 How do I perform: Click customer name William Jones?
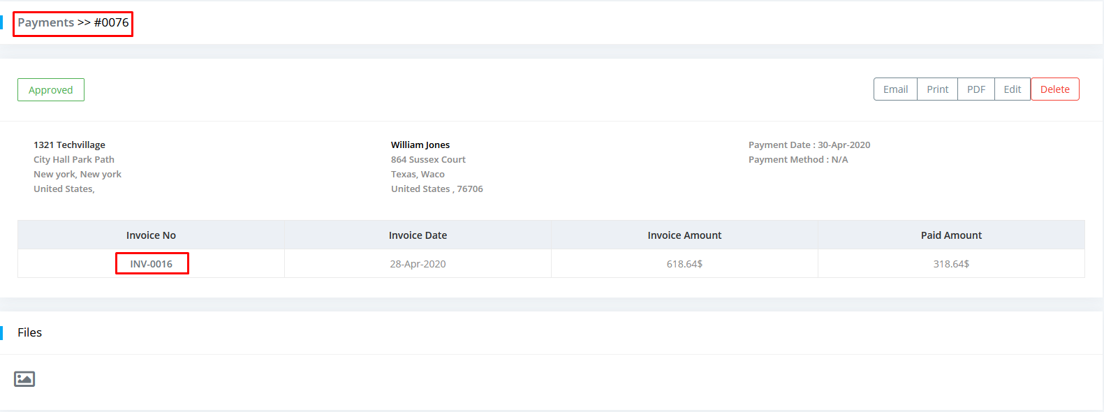pos(420,145)
